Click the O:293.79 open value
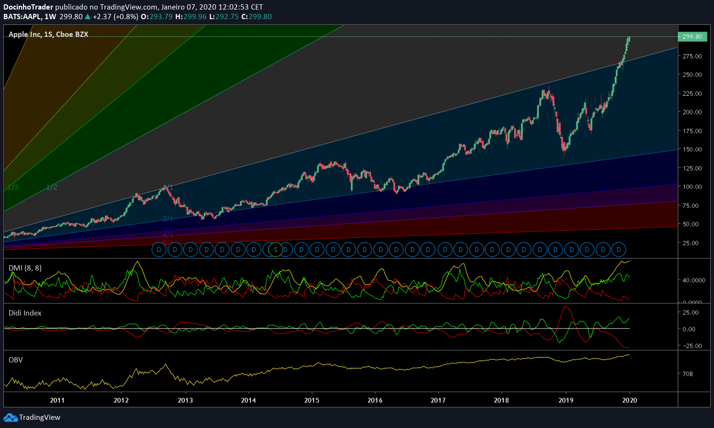714x428 pixels. pyautogui.click(x=157, y=17)
